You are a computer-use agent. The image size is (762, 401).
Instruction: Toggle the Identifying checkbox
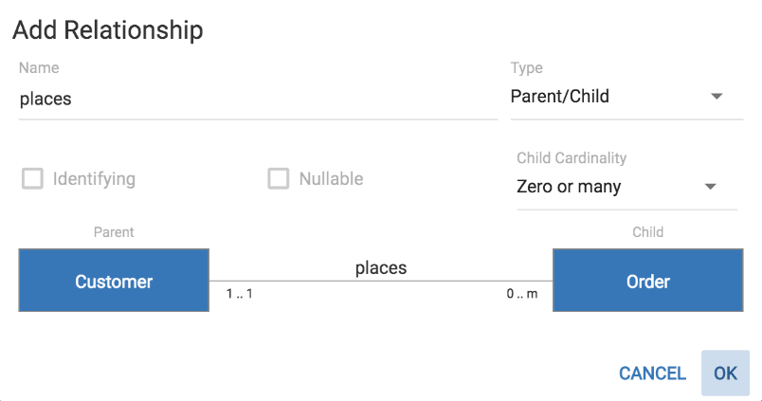pos(33,178)
